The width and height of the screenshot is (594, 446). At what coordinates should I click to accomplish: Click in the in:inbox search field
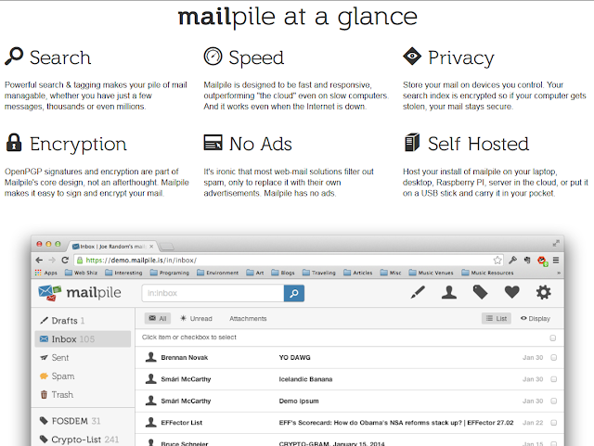click(213, 293)
